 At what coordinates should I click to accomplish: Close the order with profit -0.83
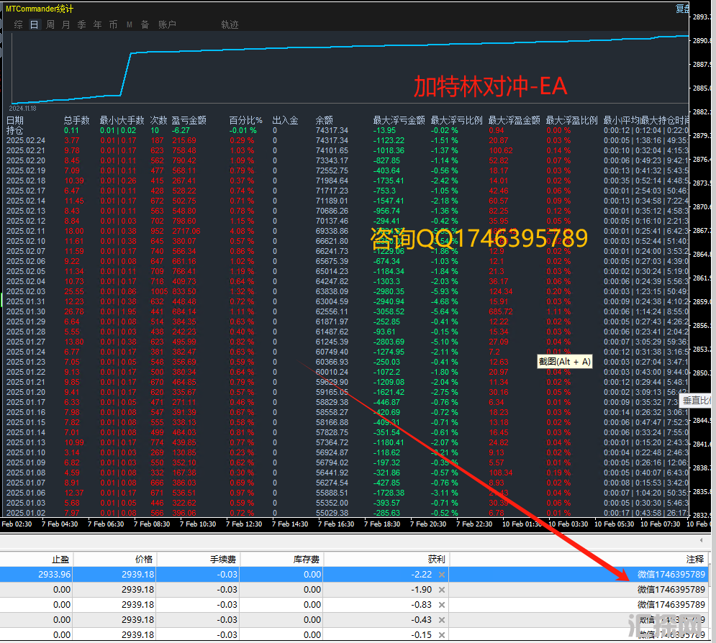(x=442, y=605)
